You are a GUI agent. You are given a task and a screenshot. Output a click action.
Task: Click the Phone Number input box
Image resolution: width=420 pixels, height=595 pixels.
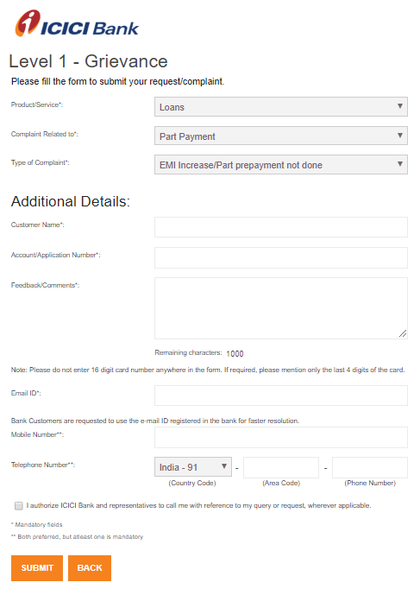click(x=370, y=467)
